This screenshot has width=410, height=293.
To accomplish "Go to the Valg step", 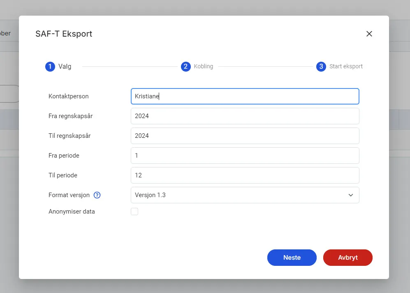I will click(x=65, y=66).
